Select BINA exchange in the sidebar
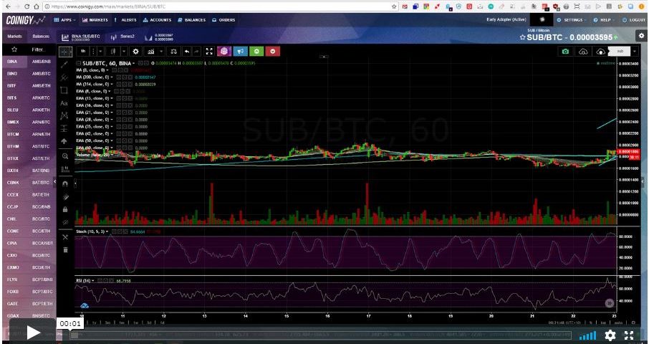649x344 pixels. [x=12, y=62]
